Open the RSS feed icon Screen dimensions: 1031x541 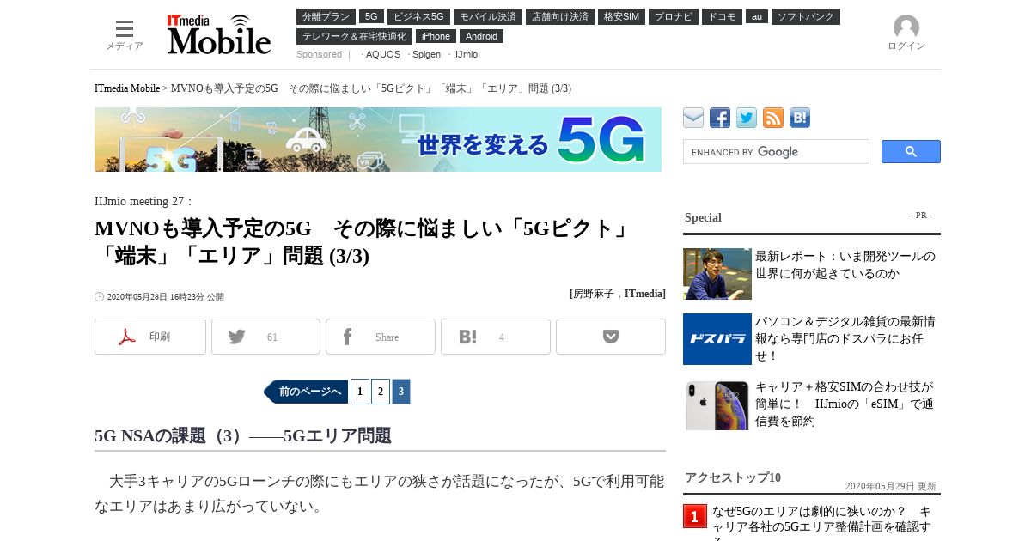pyautogui.click(x=773, y=118)
